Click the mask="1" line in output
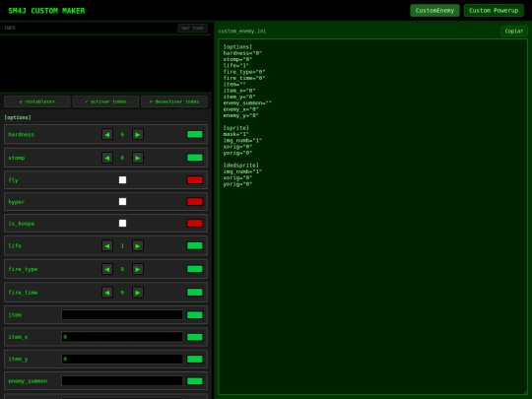This screenshot has width=532, height=399. 235,134
